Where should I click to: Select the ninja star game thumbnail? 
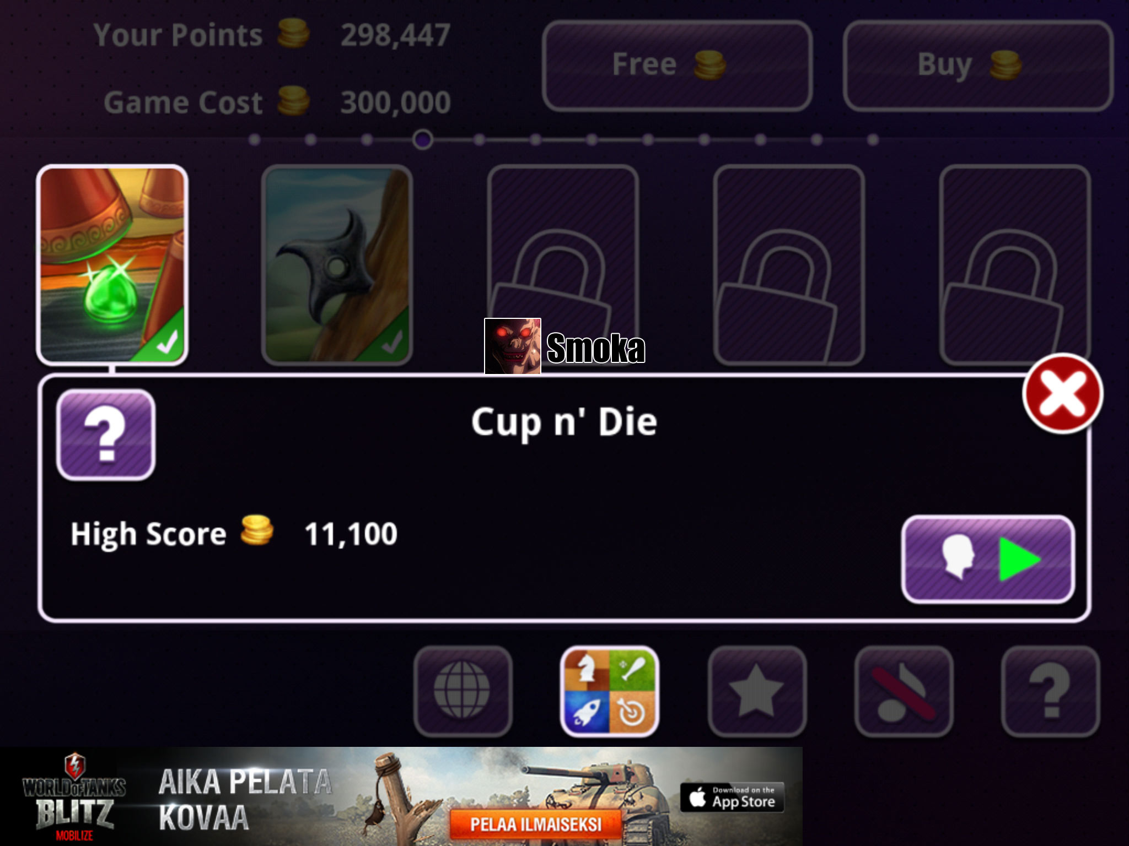(337, 265)
